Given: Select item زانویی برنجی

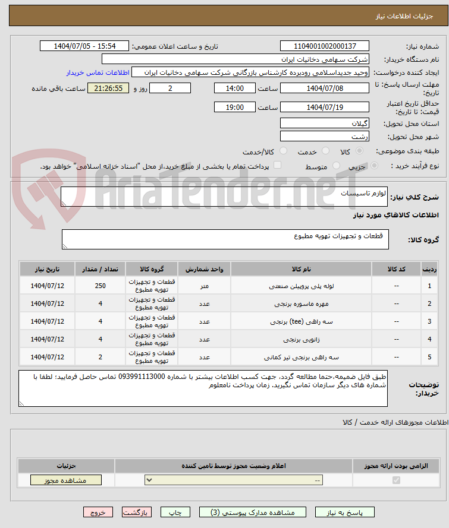Looking at the screenshot, I should (302, 340).
